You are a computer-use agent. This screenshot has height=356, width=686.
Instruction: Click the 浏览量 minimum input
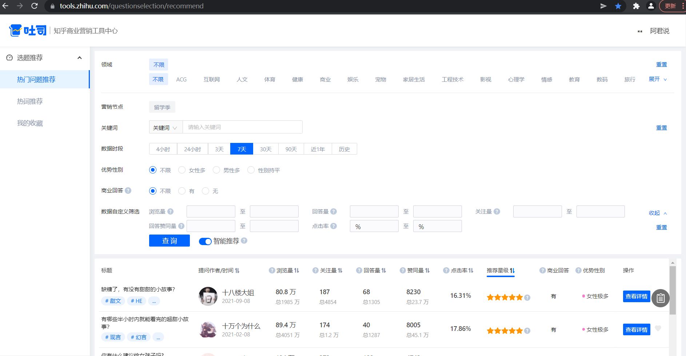(211, 211)
